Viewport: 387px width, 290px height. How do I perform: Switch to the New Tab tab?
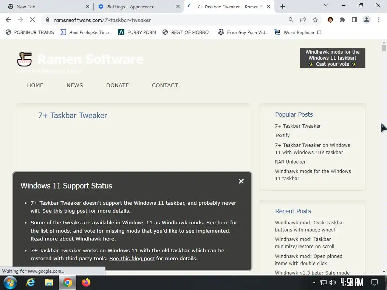point(47,7)
